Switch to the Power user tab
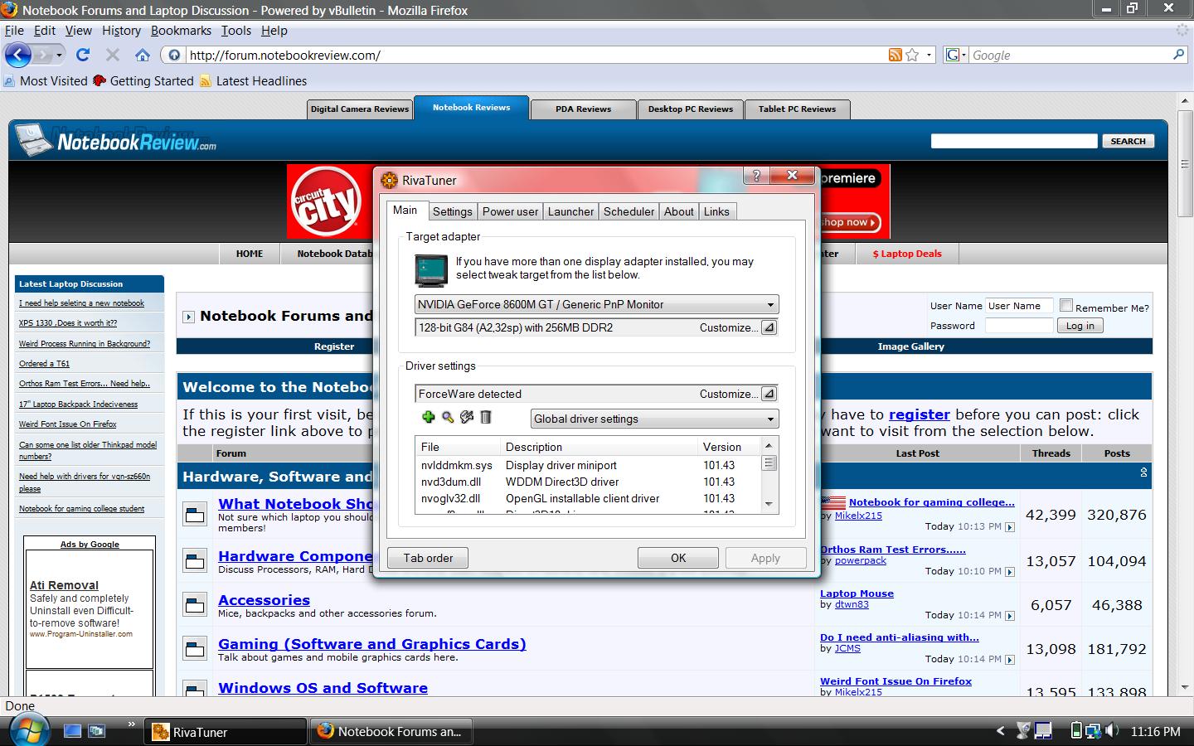The image size is (1194, 746). tap(510, 211)
